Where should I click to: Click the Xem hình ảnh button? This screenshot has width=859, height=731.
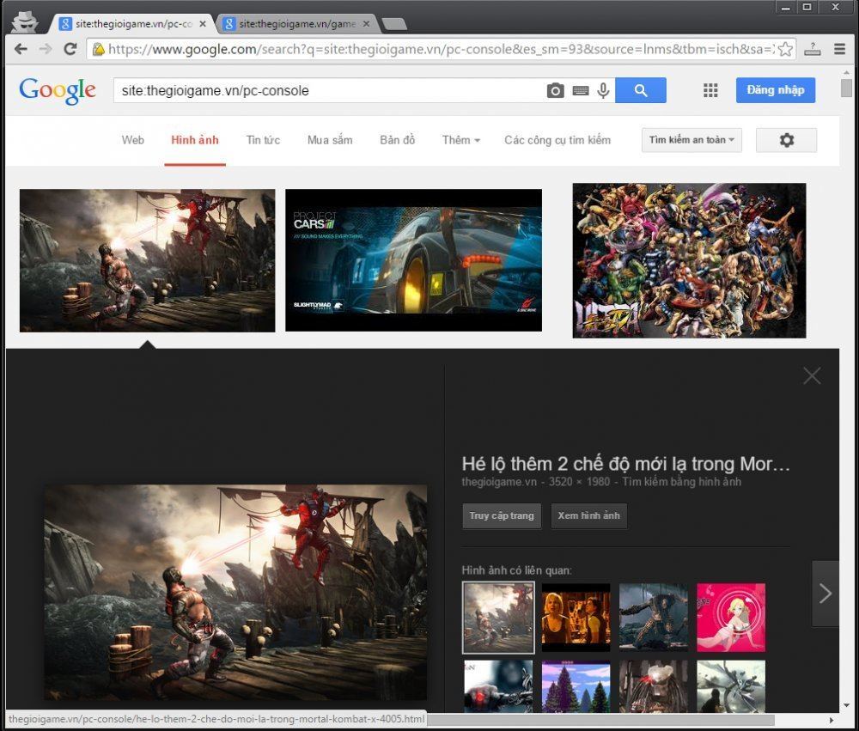pos(589,516)
